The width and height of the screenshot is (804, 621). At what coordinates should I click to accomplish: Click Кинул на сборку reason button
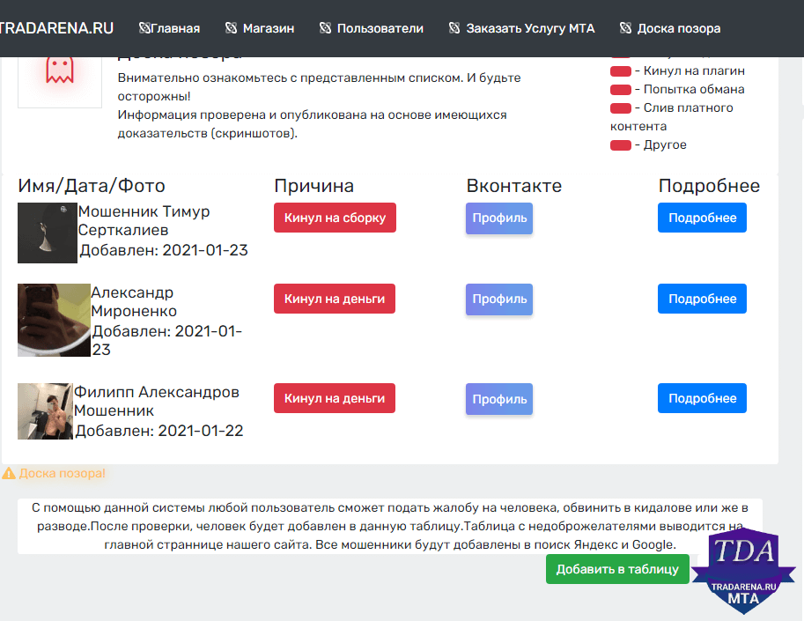point(335,218)
